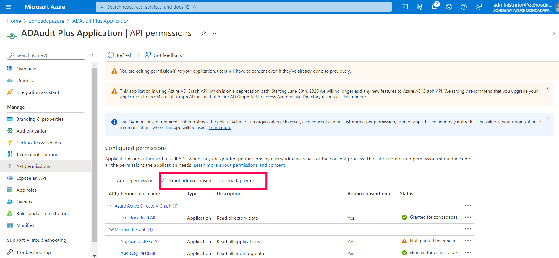This screenshot has height=258, width=559.
Task: Collapse the Microsoft Graph permissions group
Action: 111,230
